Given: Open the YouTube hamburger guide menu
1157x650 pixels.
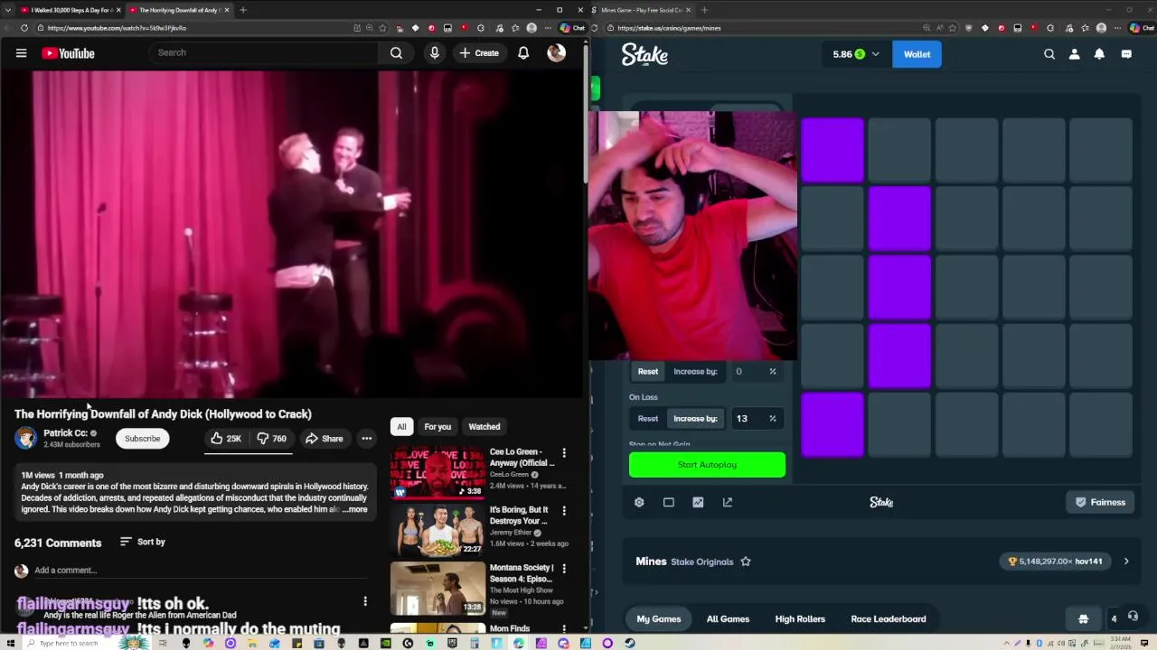Looking at the screenshot, I should (21, 53).
